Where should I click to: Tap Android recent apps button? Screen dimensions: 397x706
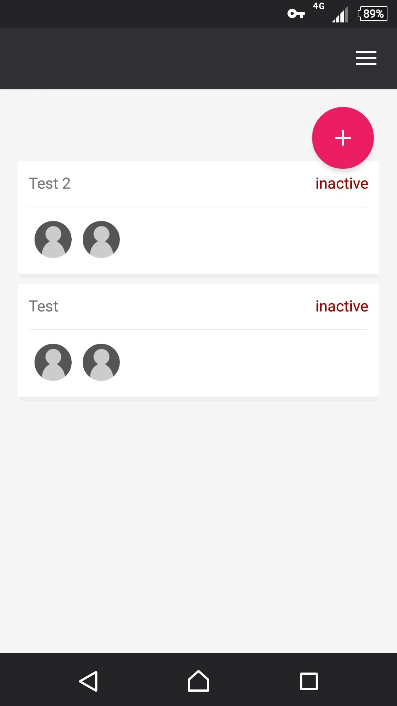coord(309,681)
